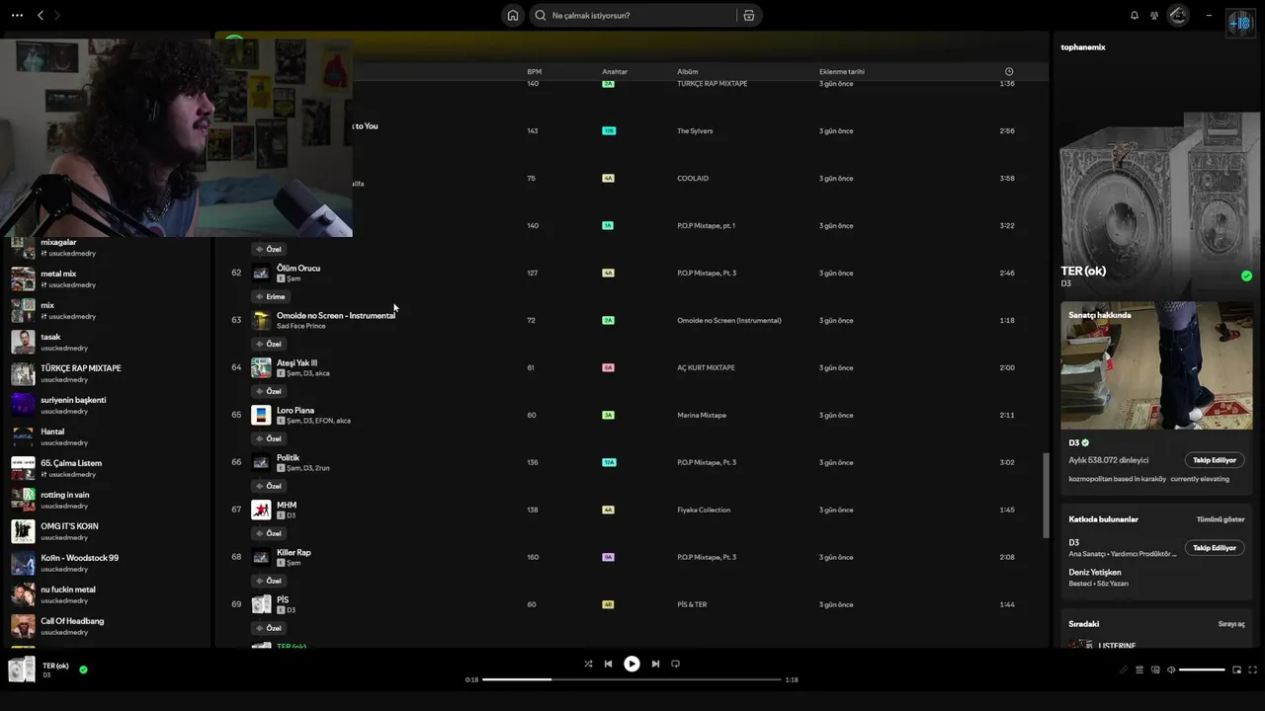This screenshot has width=1265, height=711.
Task: Open the artist Sad Face Prince
Action: [300, 326]
